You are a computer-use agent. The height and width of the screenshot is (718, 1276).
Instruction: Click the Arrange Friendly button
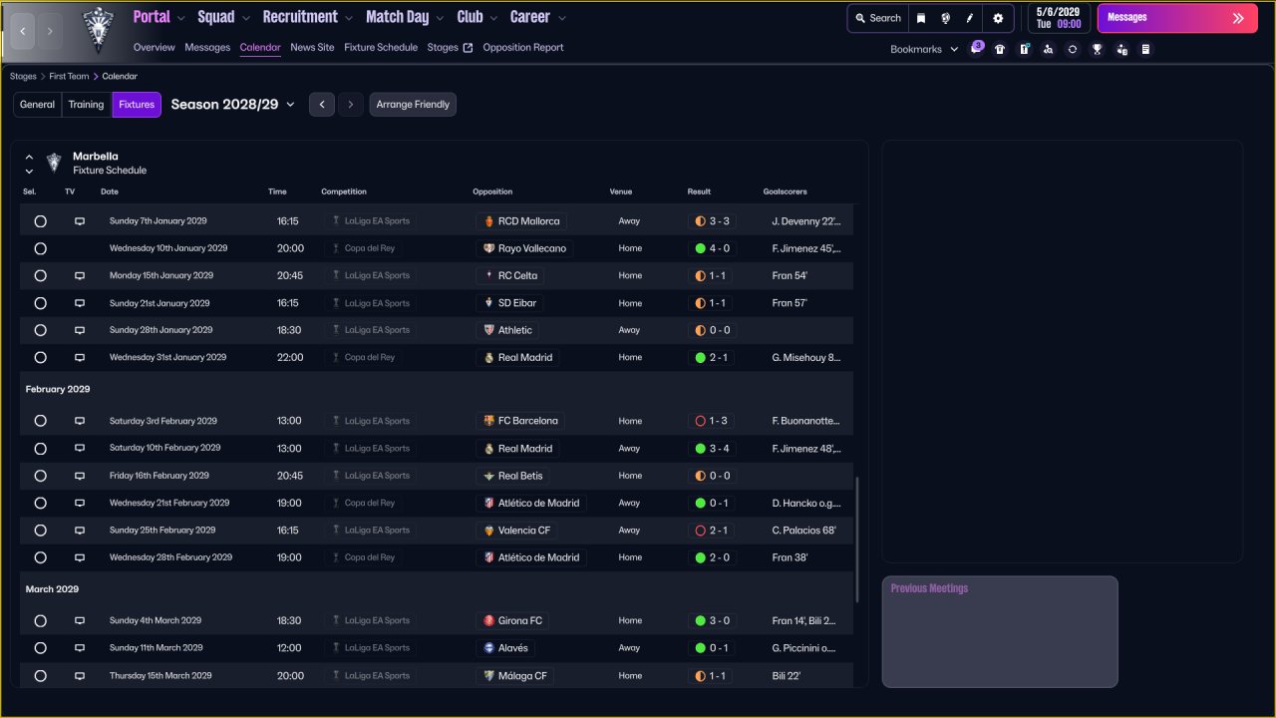click(413, 105)
